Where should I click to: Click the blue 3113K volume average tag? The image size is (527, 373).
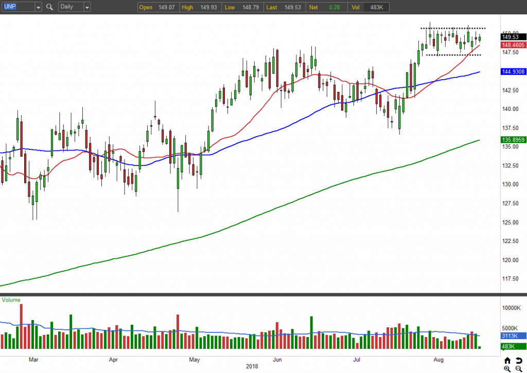[513, 336]
